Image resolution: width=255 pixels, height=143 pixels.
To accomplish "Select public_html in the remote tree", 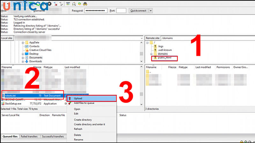I will coord(164,58).
